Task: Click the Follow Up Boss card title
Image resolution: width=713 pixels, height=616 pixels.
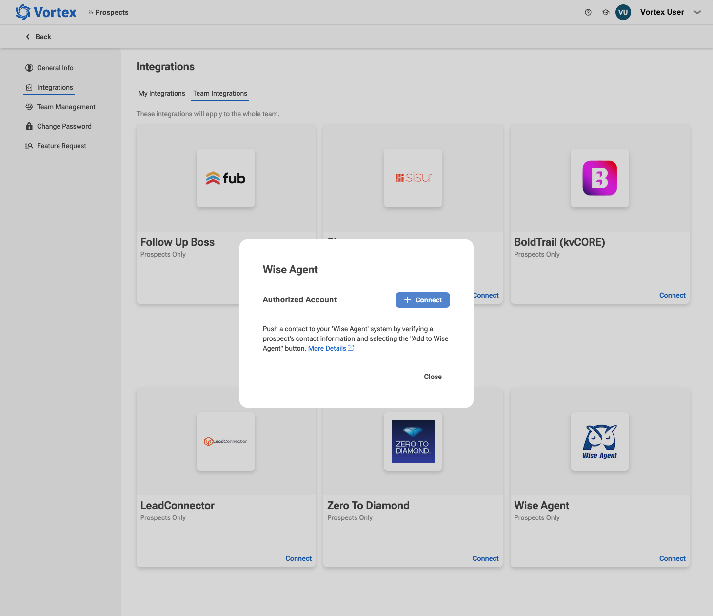Action: tap(178, 242)
